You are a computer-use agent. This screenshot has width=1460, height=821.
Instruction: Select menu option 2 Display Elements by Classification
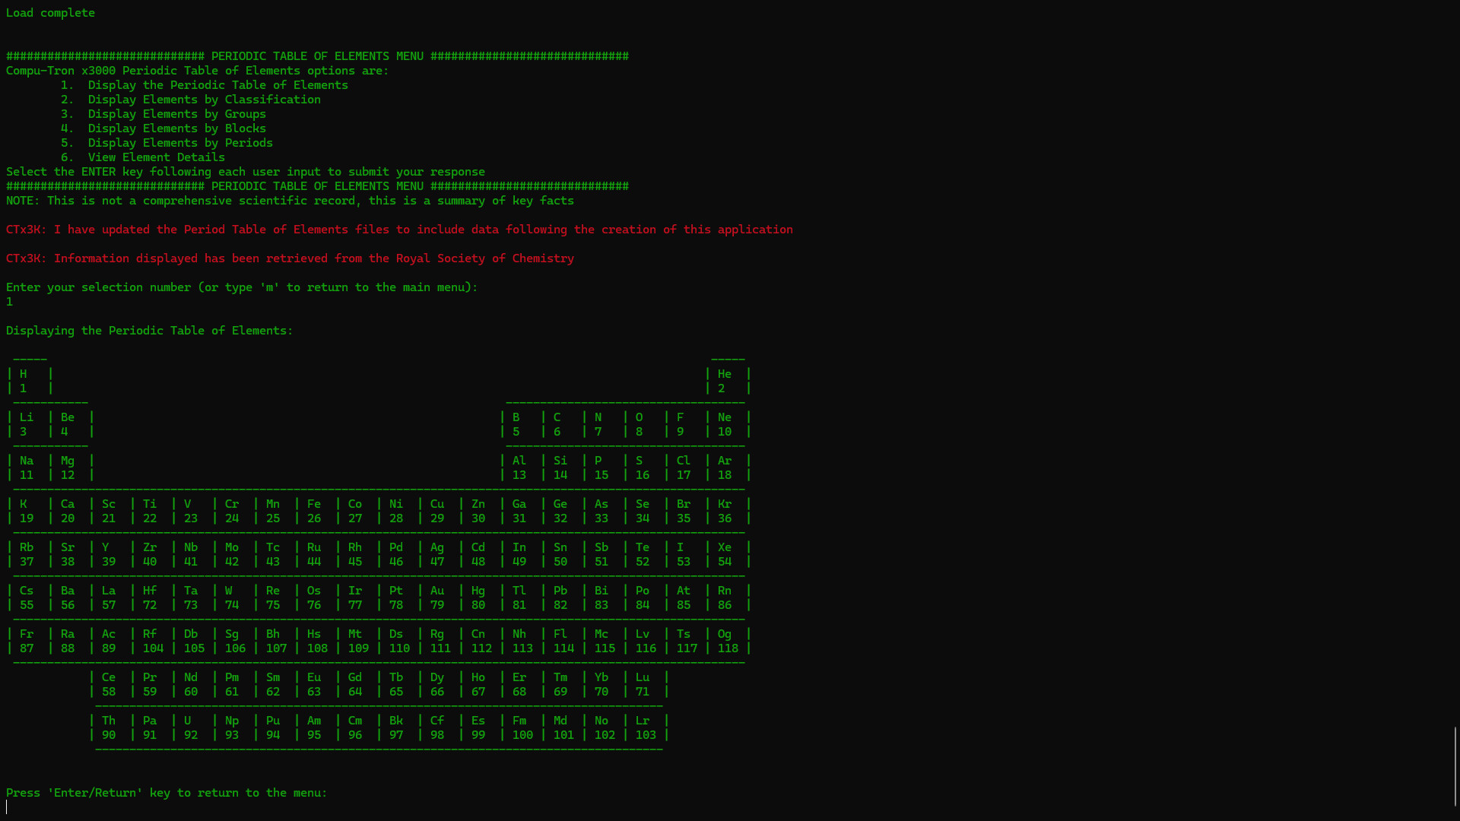pyautogui.click(x=191, y=99)
